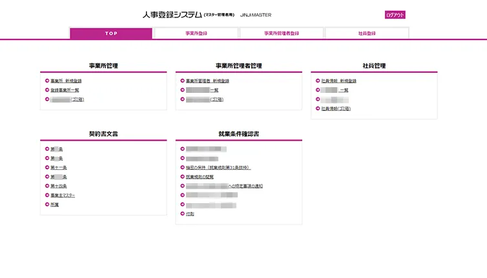Viewport: 487px width, 278px height.
Task: Click arrow bullet beside 事業所 新規登録
Action: 47,81
